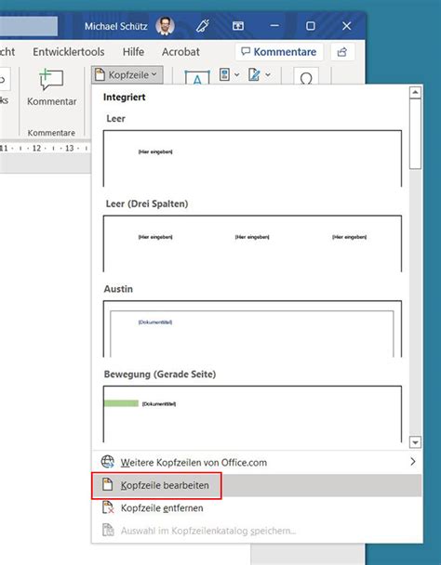Click the coming soon megaphone icon
Viewport: 441px width, 565px height.
click(x=203, y=26)
